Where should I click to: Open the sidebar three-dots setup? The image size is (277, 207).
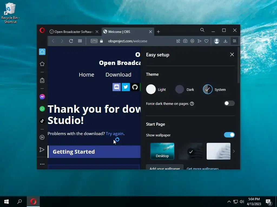pos(42,164)
